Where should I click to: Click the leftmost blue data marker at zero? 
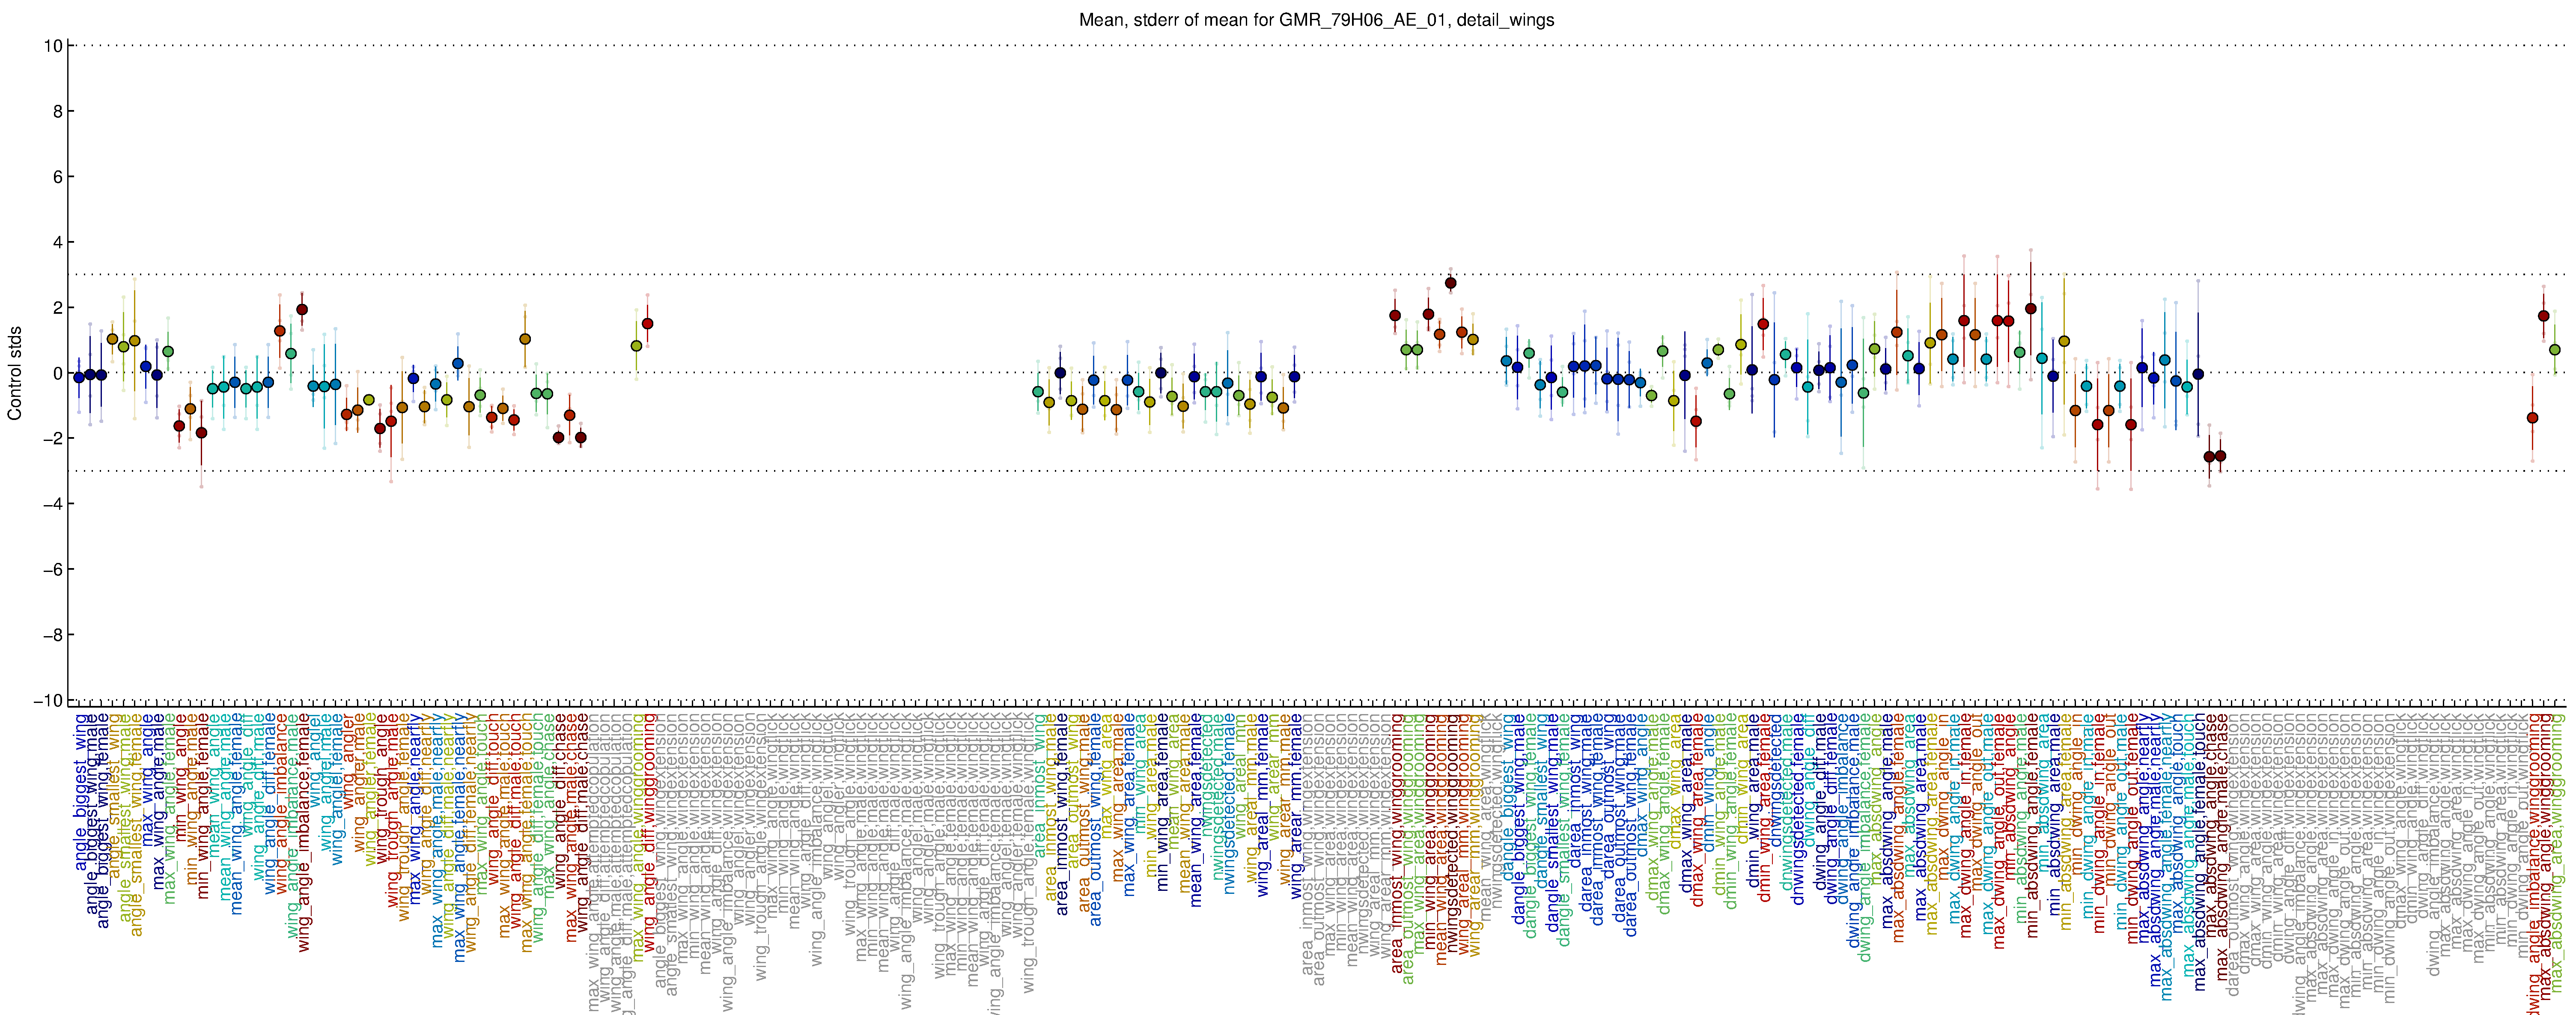point(79,377)
